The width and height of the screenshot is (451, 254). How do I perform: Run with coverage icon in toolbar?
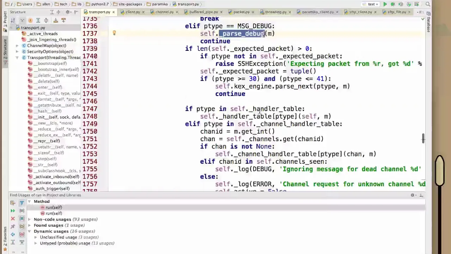[401, 4]
